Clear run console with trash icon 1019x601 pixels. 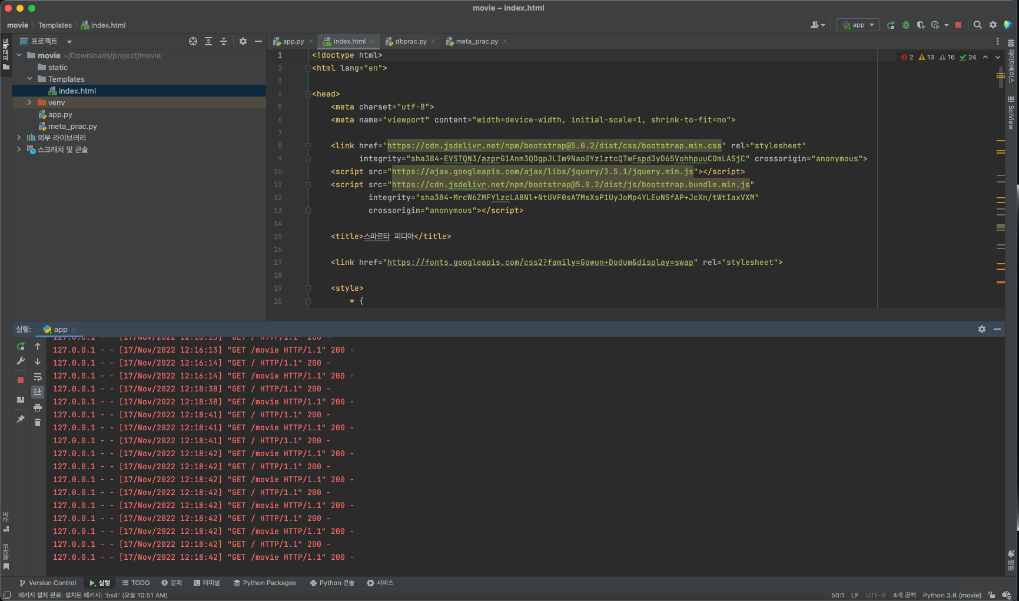click(x=38, y=422)
